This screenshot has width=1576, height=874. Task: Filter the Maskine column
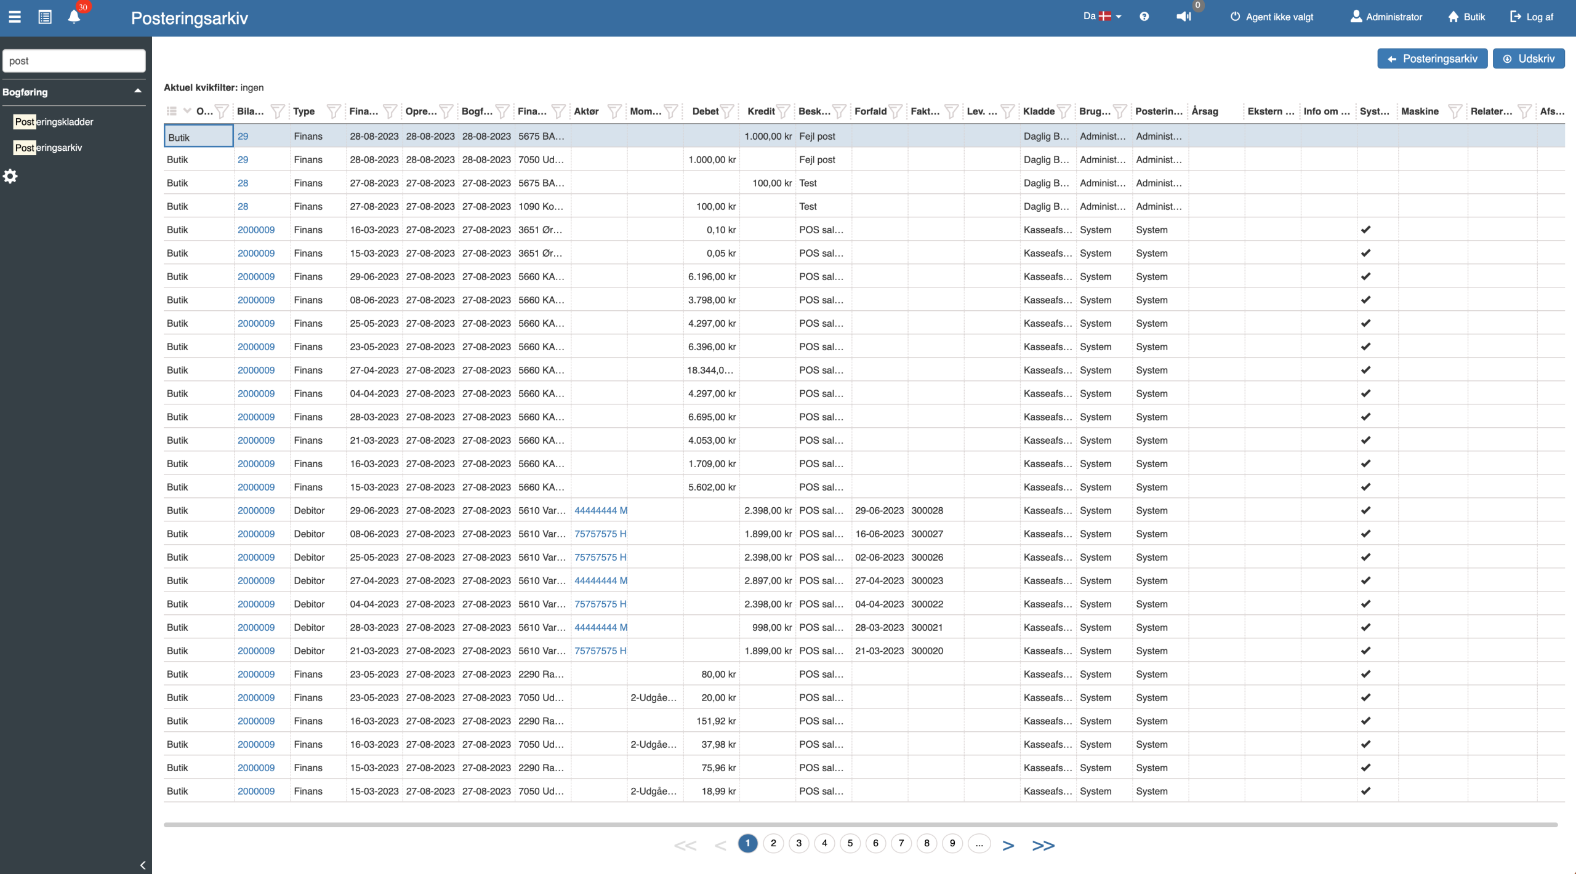point(1455,111)
